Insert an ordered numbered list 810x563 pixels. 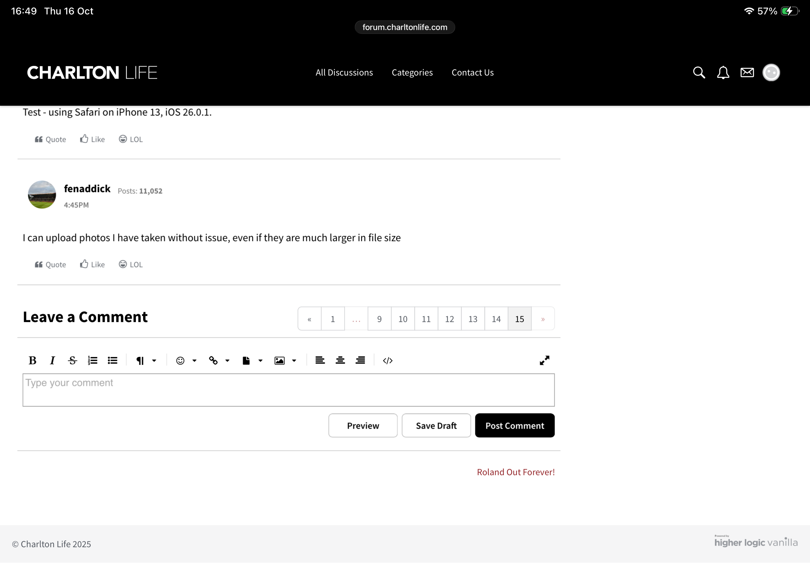92,360
